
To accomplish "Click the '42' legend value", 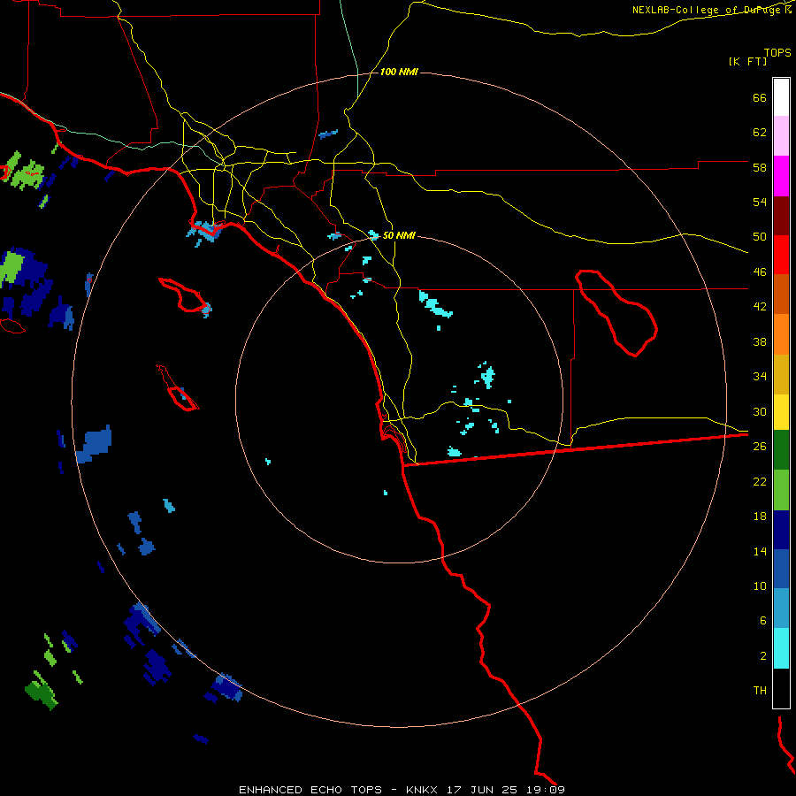I will tap(760, 307).
